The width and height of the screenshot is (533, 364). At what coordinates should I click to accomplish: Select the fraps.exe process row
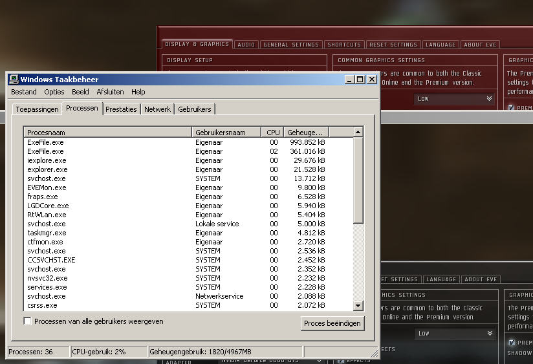click(x=188, y=197)
